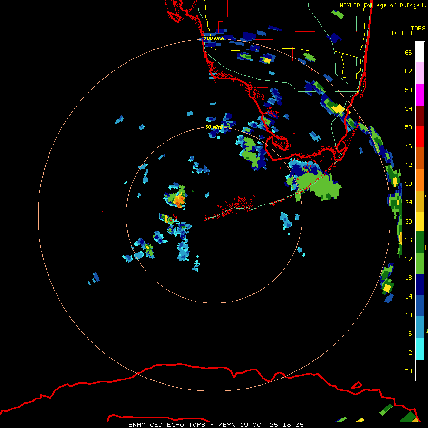428x428 pixels.
Task: Click the 'TOPS' legend title
Action: pos(418,29)
